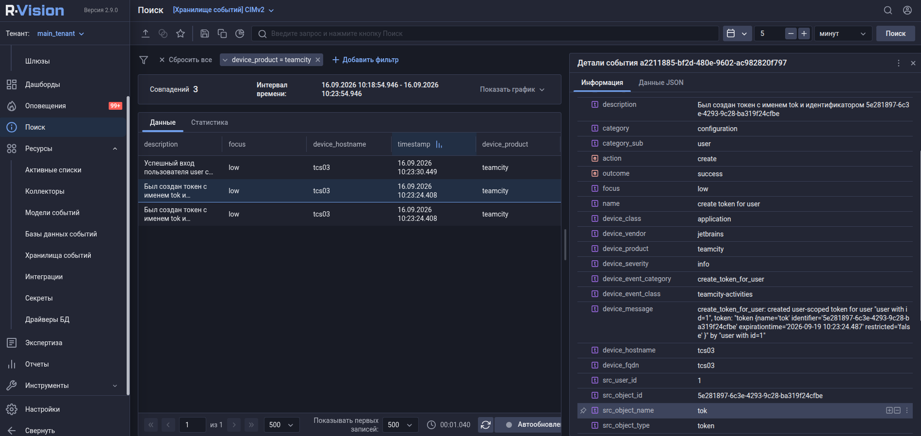Click the Поиск search button

[895, 34]
